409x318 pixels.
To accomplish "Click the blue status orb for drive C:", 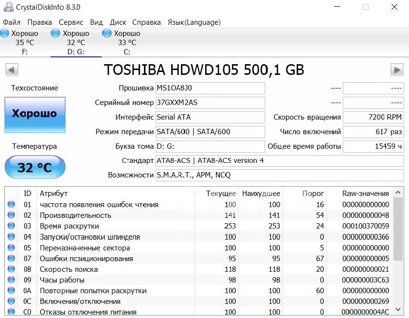I will [107, 33].
